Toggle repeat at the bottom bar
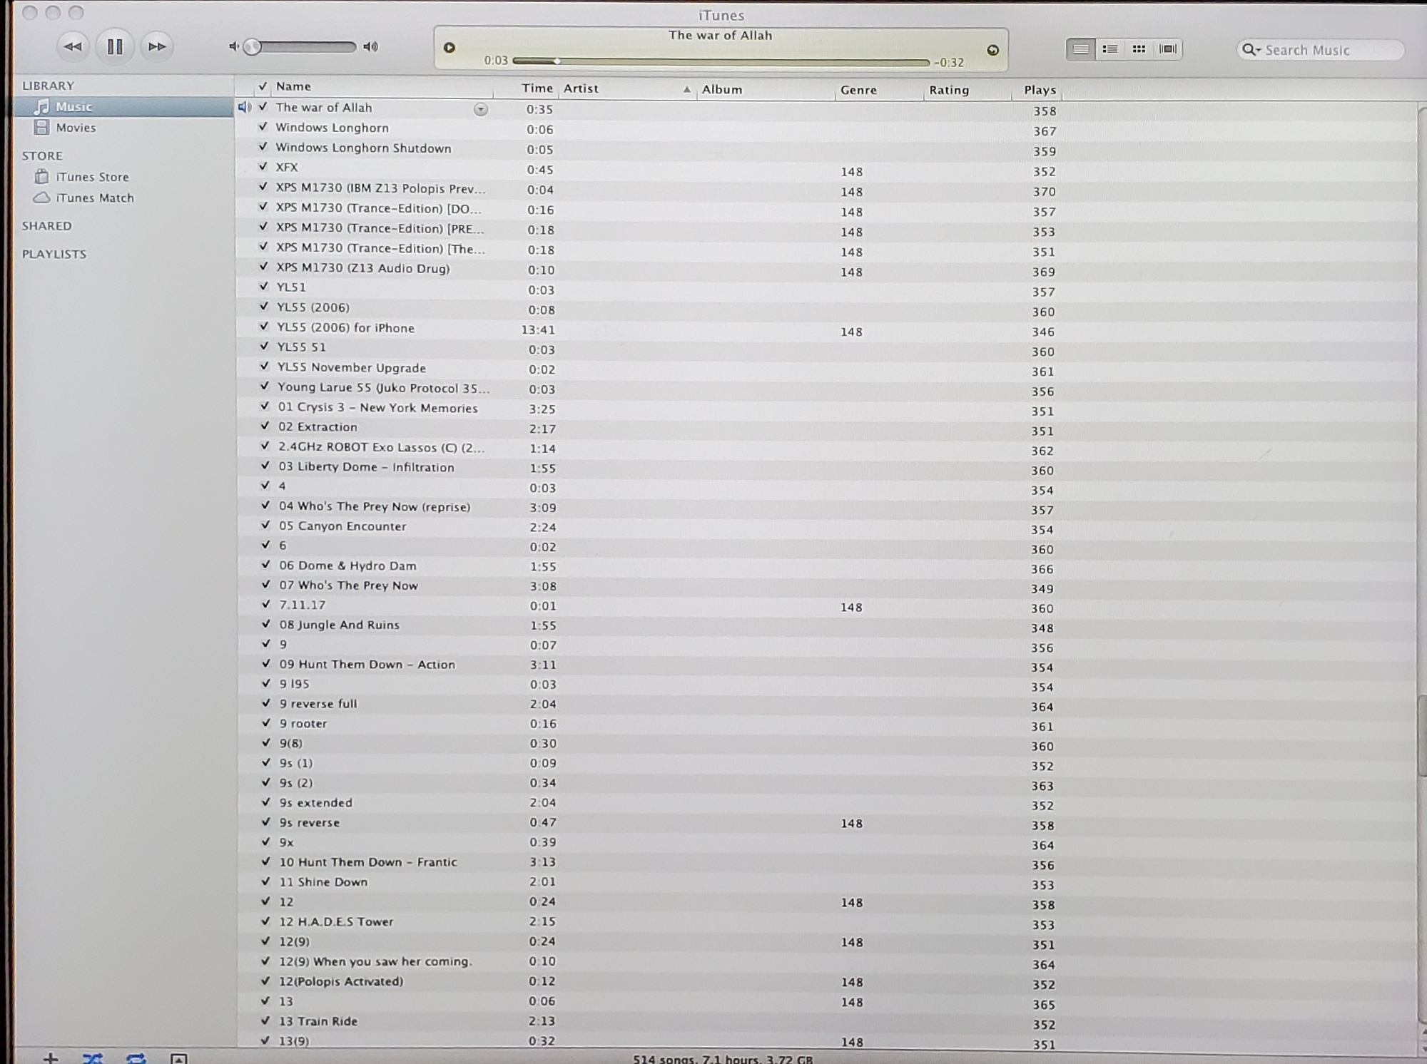Viewport: 1427px width, 1064px height. tap(136, 1058)
